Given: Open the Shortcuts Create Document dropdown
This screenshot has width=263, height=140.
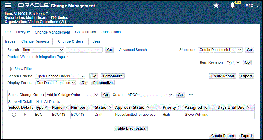Looking at the screenshot, I should point(220,50).
